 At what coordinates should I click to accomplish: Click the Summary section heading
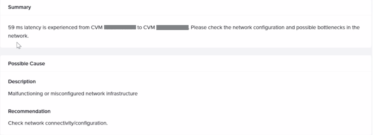(19, 7)
